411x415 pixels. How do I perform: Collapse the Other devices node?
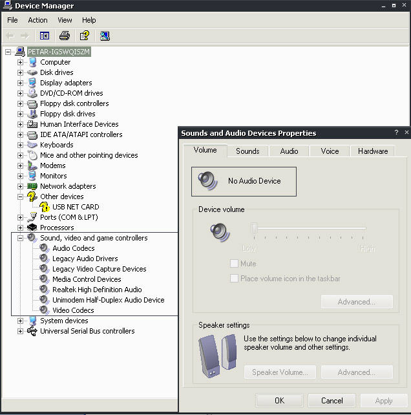(x=20, y=197)
